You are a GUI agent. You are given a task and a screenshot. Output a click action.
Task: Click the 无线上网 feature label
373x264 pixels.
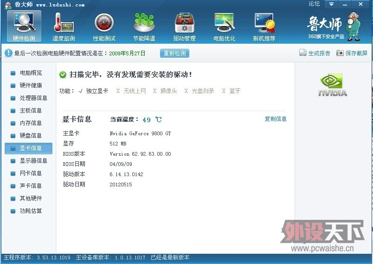point(135,91)
